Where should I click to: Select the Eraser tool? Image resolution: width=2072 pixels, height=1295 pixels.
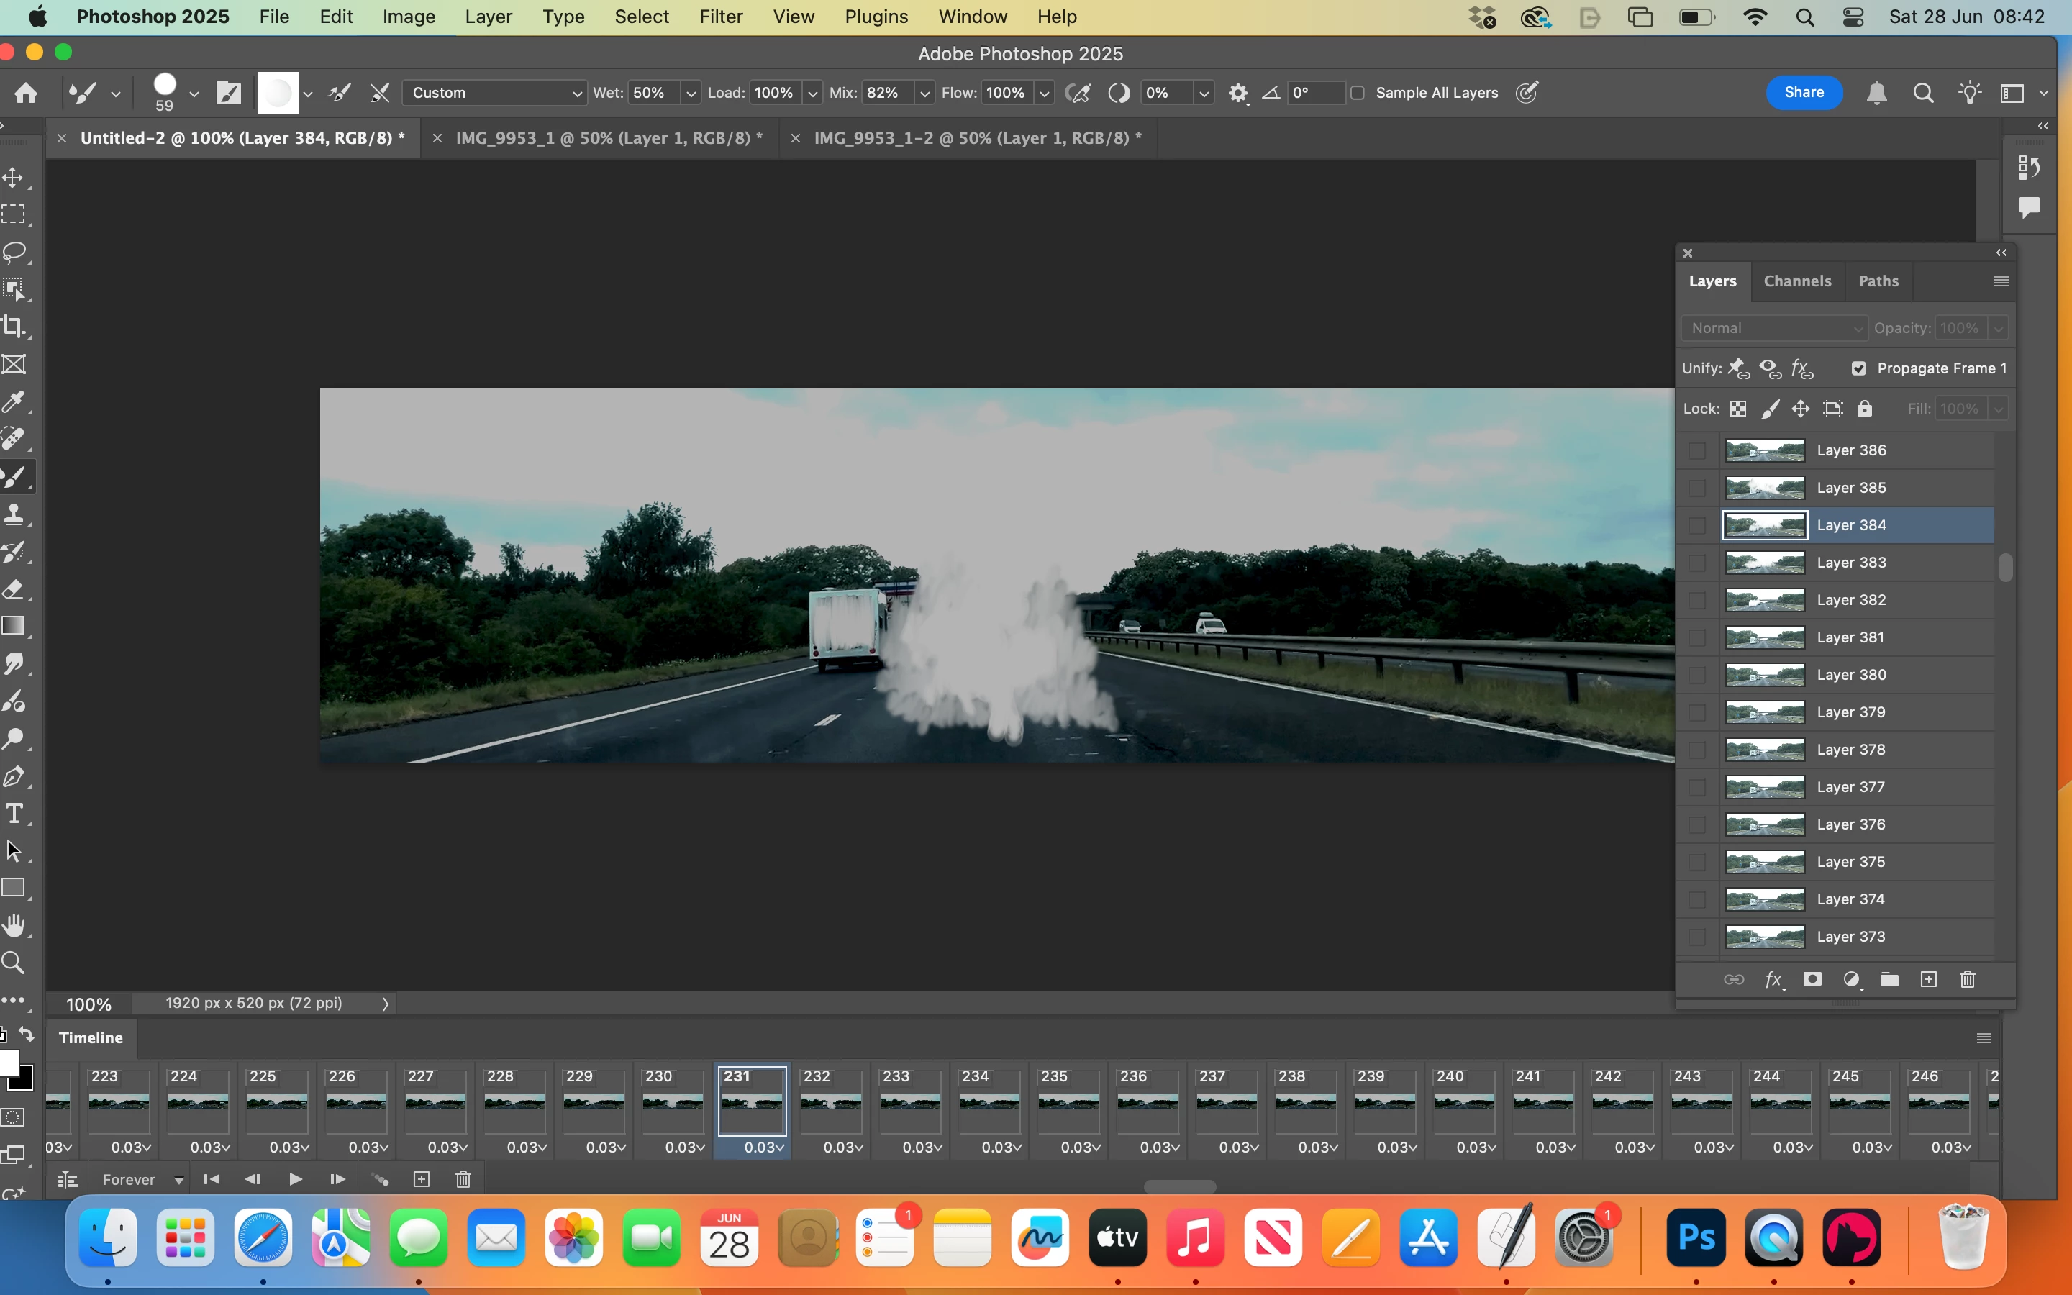[14, 589]
